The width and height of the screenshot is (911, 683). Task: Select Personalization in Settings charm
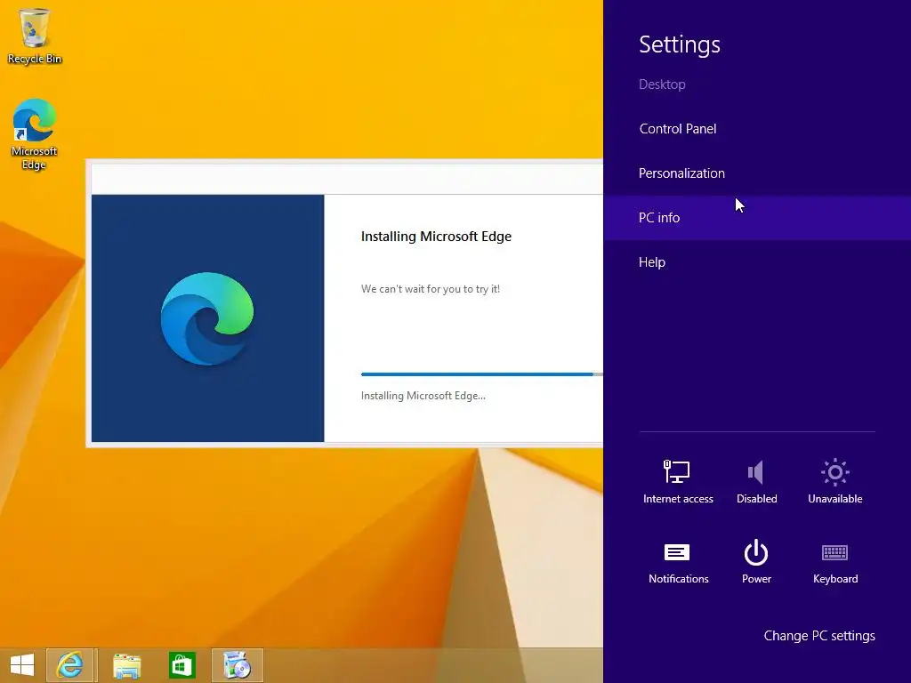(757, 173)
